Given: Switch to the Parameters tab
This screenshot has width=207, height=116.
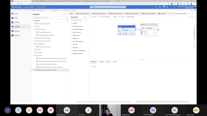Looking at the screenshot, I should [x=93, y=62].
